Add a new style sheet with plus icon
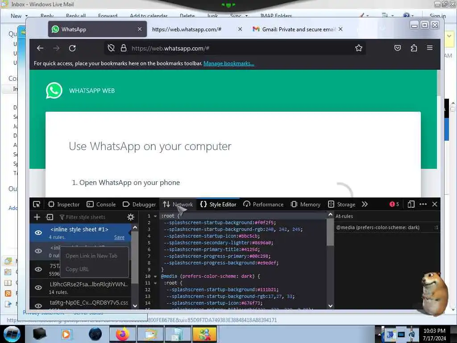The image size is (457, 343). coord(37,217)
